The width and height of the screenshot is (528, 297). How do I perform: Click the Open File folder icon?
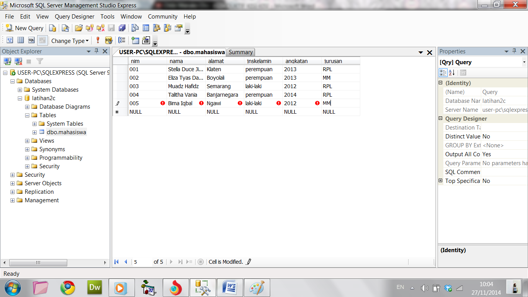79,28
